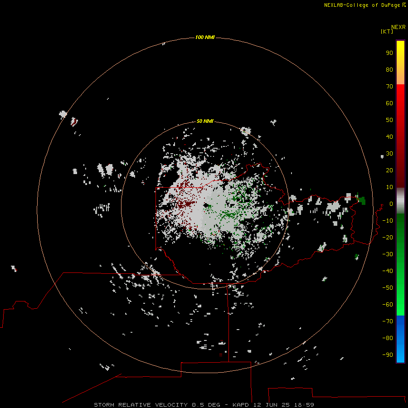Click the -40 value on the velocity scale

pyautogui.click(x=388, y=271)
